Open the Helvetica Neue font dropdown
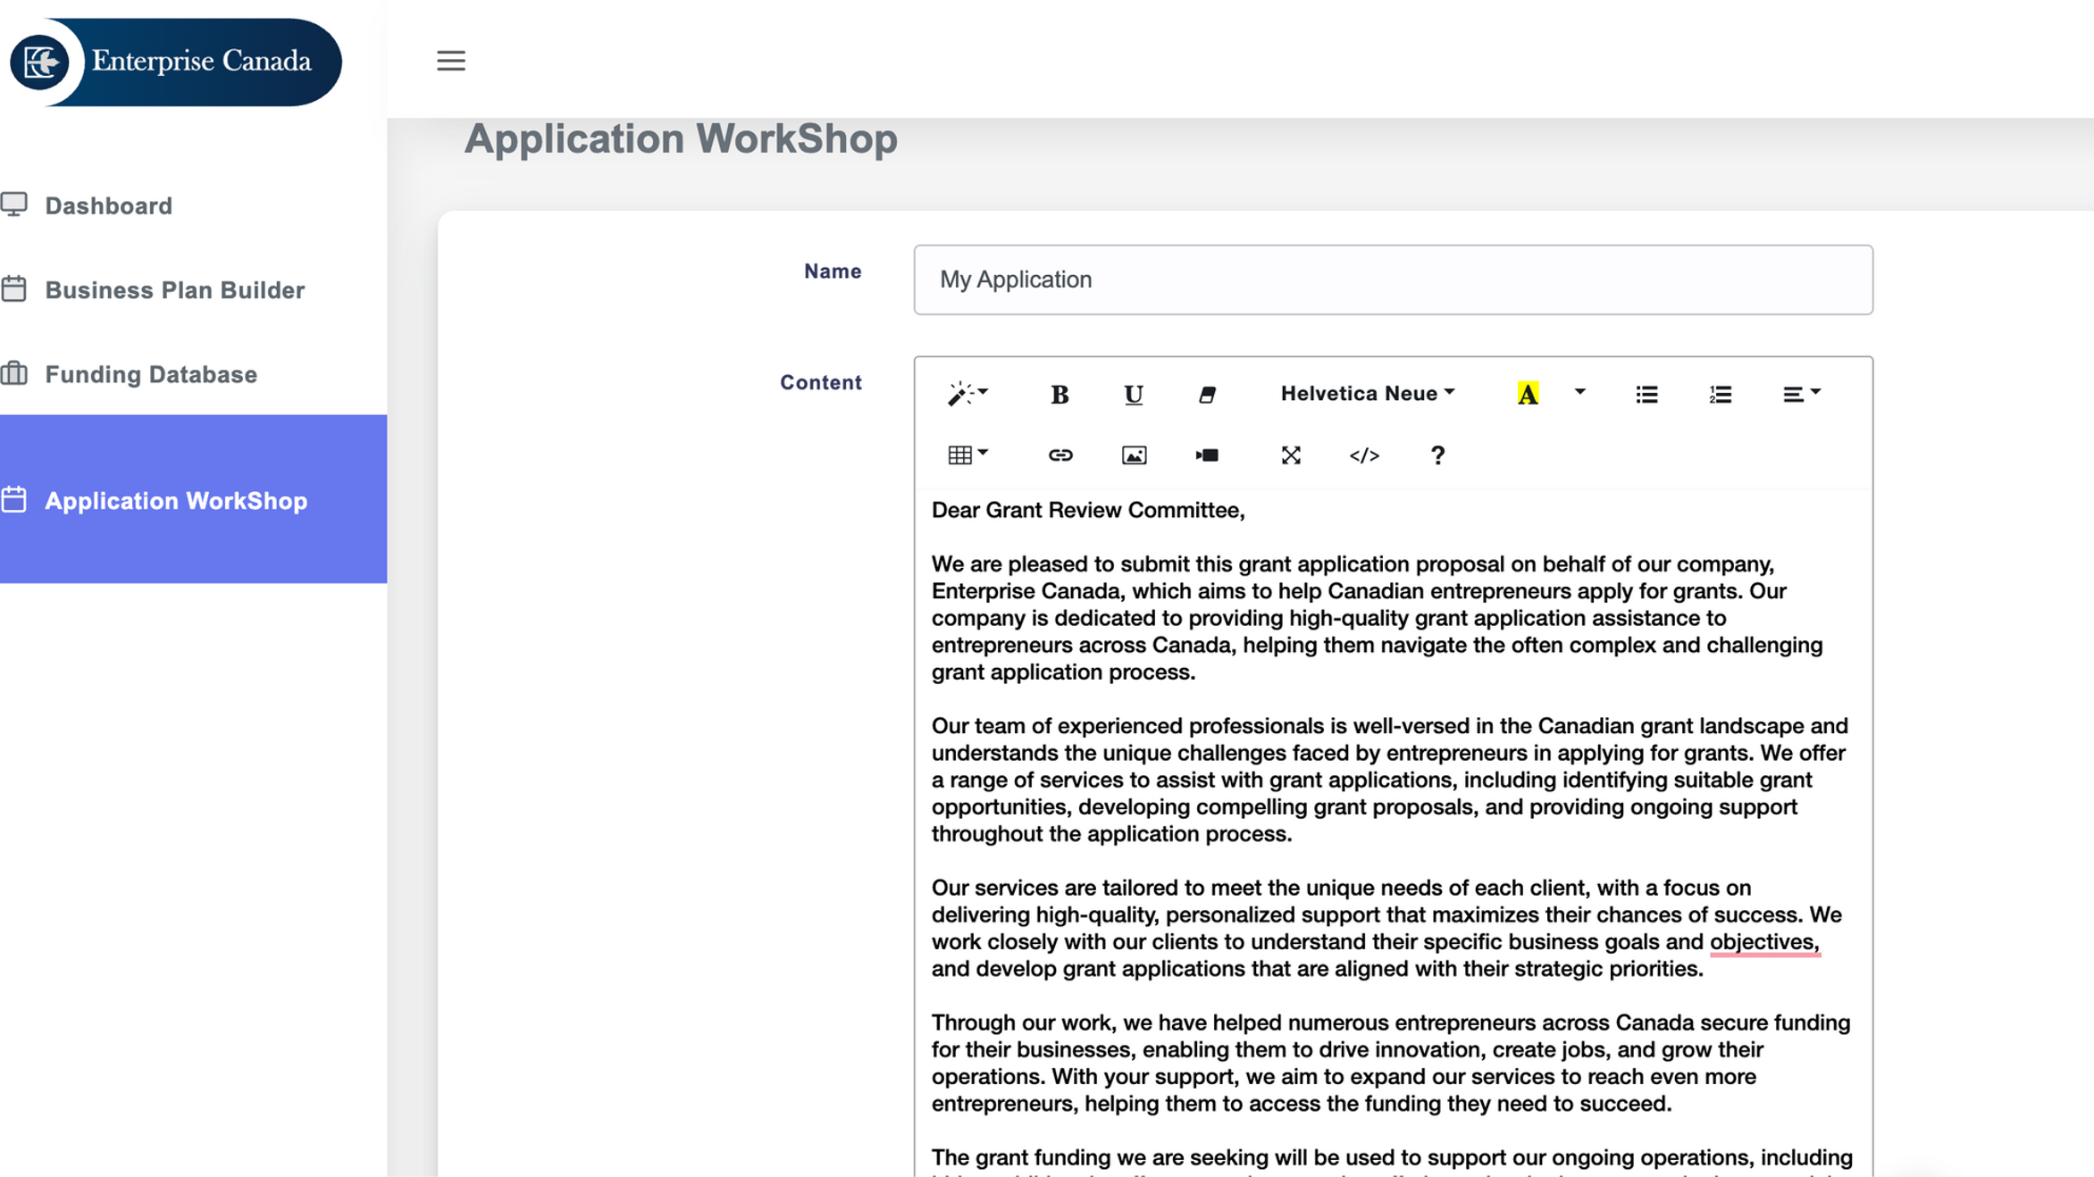Screen dimensions: 2094x1177 (1367, 394)
